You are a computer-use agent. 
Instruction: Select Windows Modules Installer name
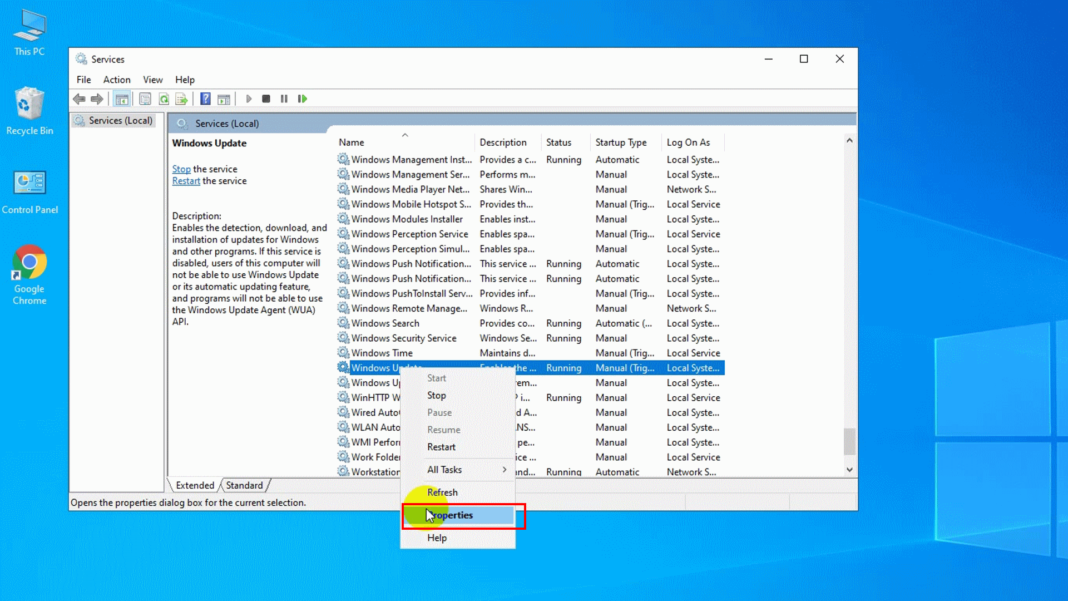407,219
